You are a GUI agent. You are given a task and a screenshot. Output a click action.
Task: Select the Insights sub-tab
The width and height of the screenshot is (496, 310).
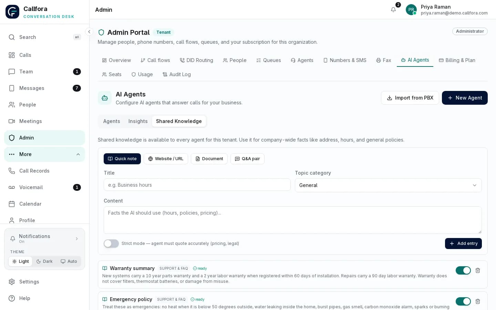(138, 121)
